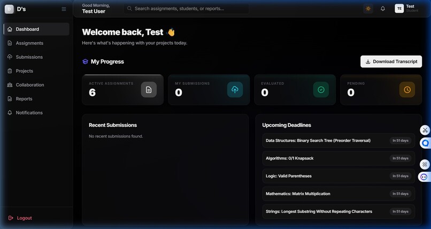Screen dimensions: 431x229
Task: Click the Recent Submissions heading
Action: coord(113,125)
